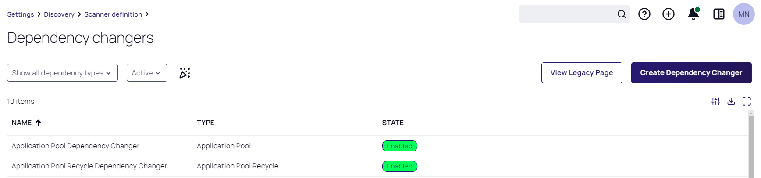761x178 pixels.
Task: Open the Active filter dropdown
Action: (147, 73)
